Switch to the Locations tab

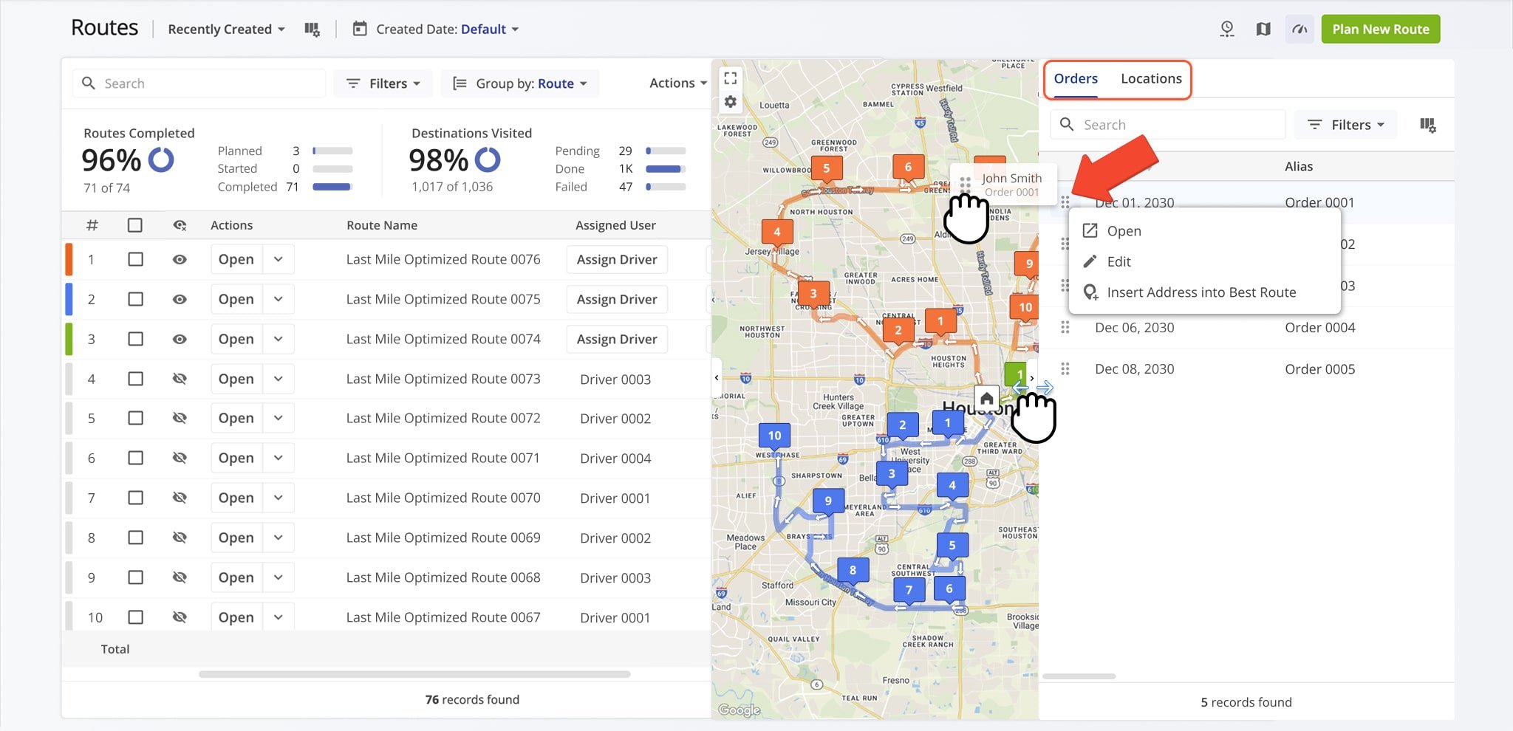click(x=1150, y=79)
